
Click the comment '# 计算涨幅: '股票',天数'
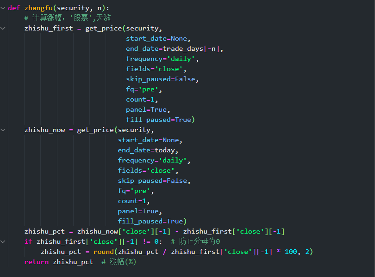click(x=68, y=18)
